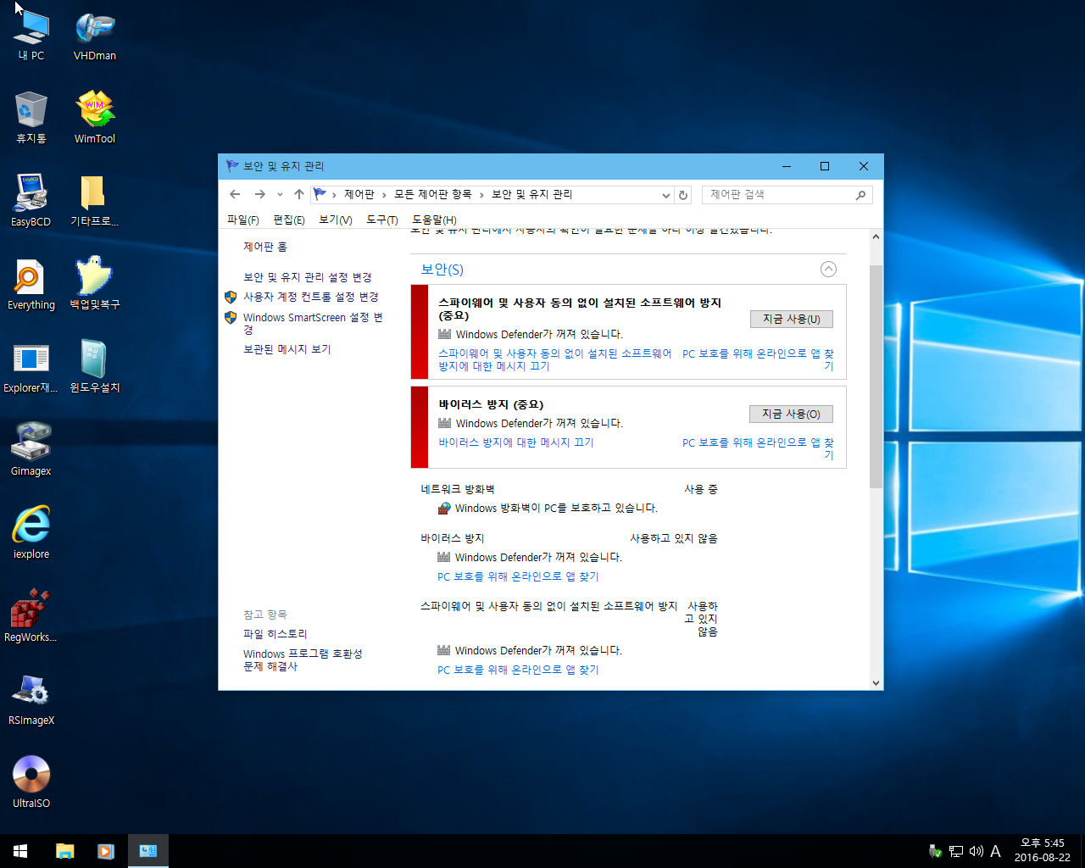Open the 보기(V) menu
This screenshot has height=868, width=1085.
click(x=336, y=220)
